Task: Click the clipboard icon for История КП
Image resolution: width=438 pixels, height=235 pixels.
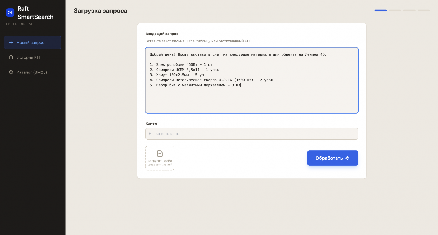Action: (x=11, y=57)
